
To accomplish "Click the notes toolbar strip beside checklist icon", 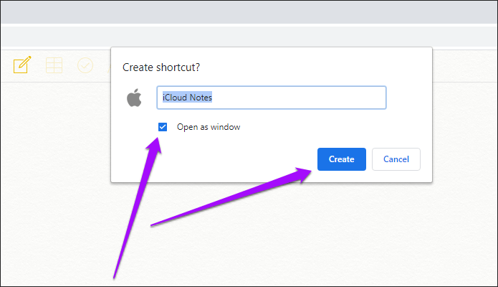I will tap(102, 65).
